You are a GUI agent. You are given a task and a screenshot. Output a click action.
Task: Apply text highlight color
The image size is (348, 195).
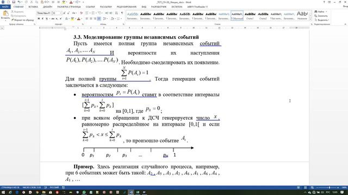[72, 19]
